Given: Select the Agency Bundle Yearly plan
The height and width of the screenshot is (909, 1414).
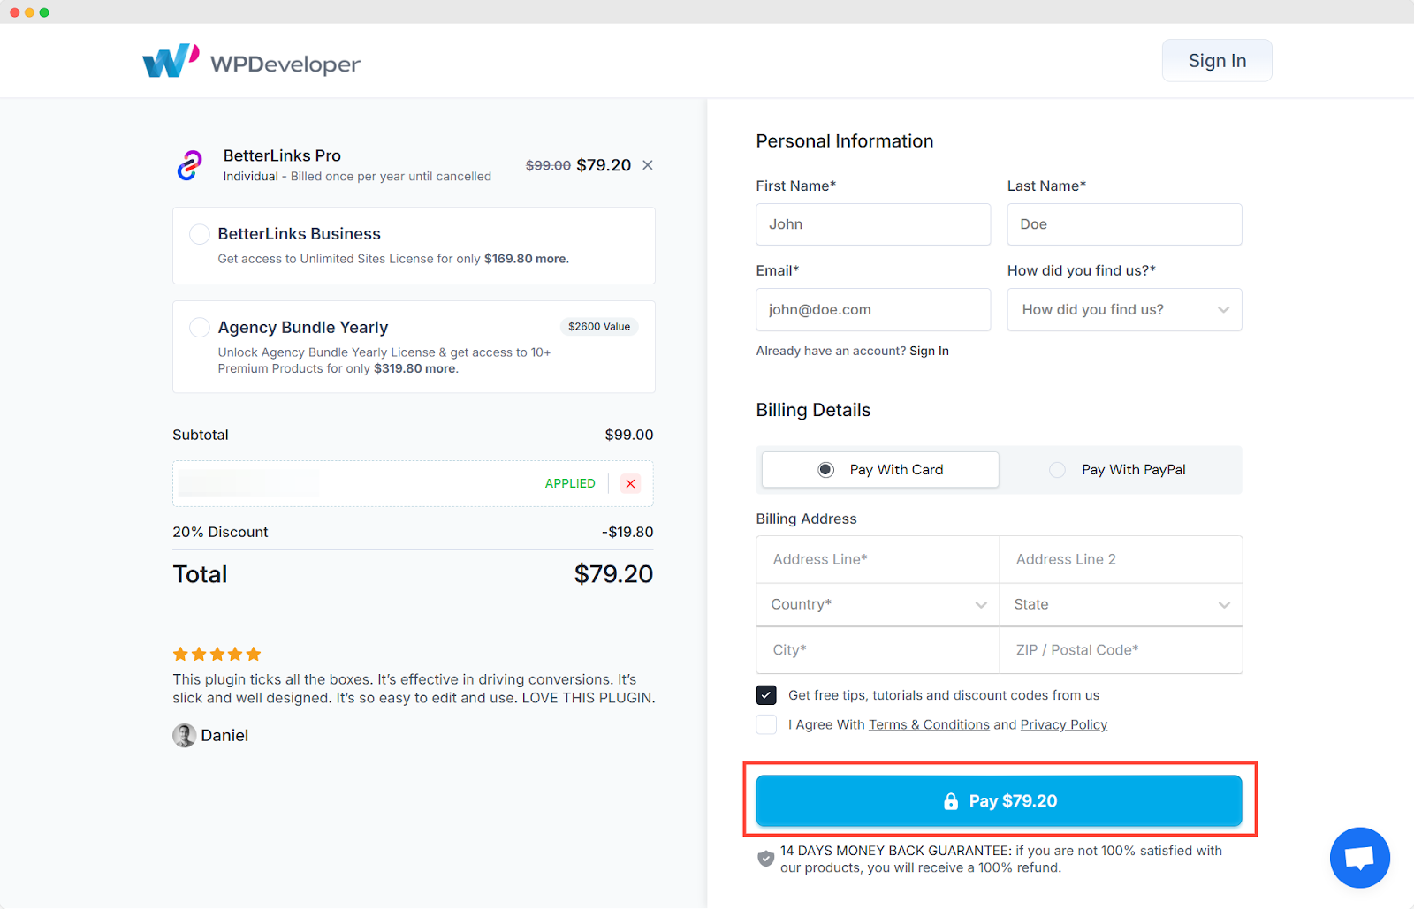Looking at the screenshot, I should (200, 327).
